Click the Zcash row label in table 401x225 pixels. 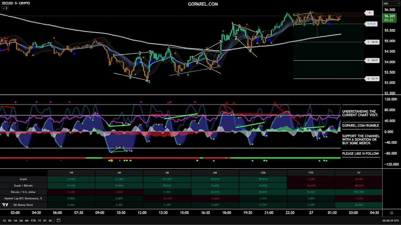tap(23, 179)
